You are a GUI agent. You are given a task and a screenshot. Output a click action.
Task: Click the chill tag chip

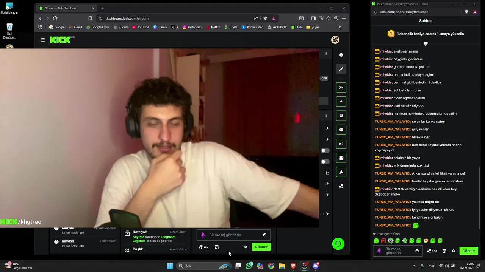coord(324,78)
